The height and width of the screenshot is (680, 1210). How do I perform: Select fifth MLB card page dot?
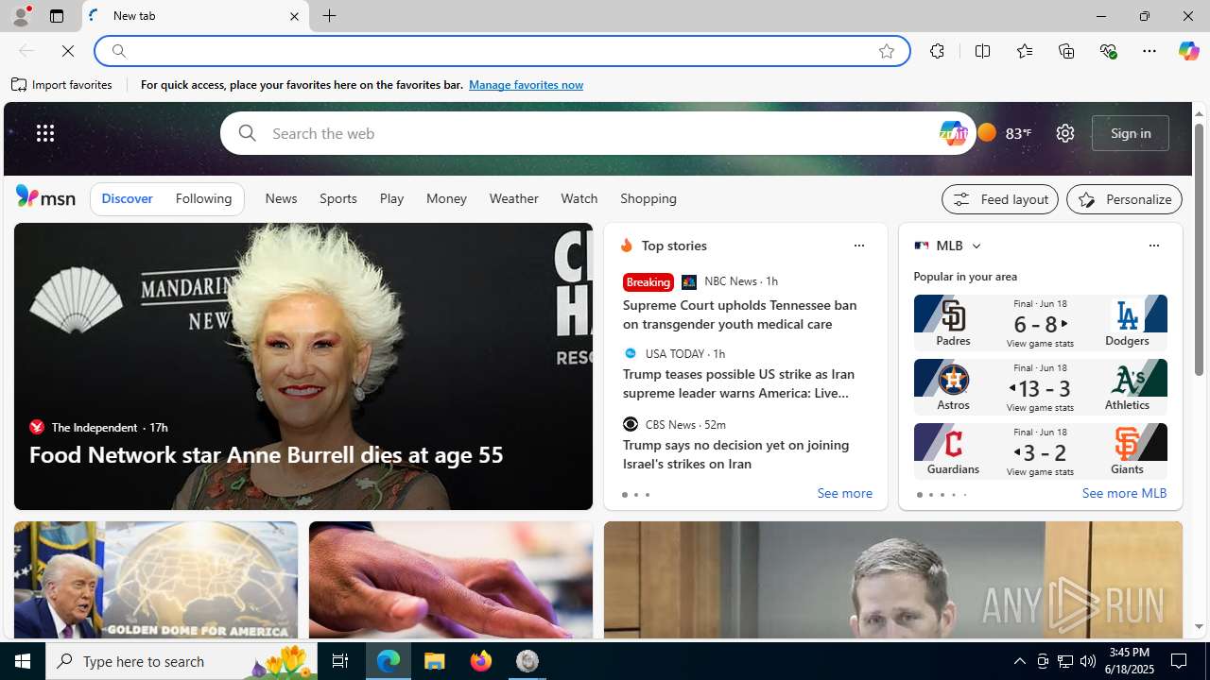[x=964, y=495]
